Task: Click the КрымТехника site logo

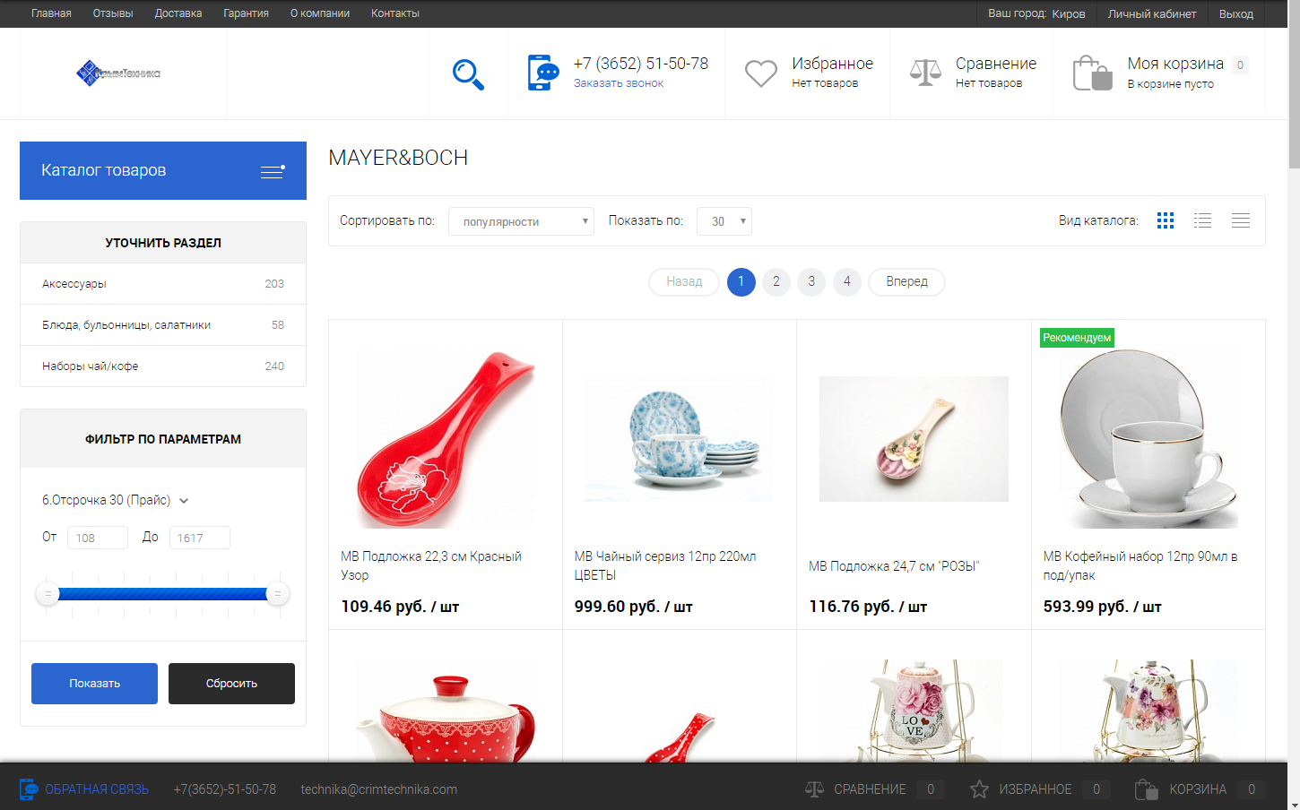Action: pyautogui.click(x=118, y=73)
